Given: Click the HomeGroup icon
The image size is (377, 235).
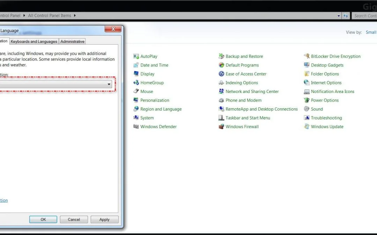Looking at the screenshot, I should click(136, 83).
